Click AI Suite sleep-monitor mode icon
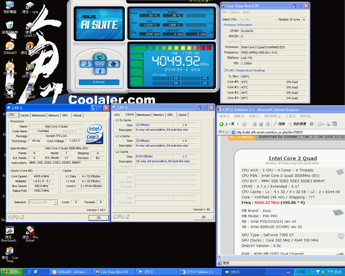Screen dimensions: 345x276 tap(99, 57)
